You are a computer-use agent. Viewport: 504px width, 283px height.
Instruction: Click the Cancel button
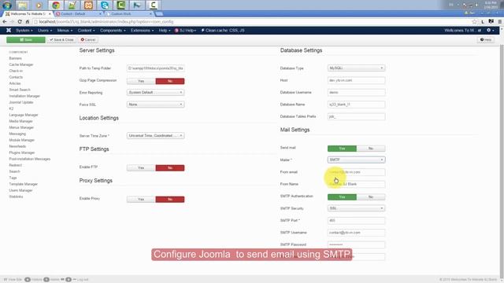click(87, 40)
